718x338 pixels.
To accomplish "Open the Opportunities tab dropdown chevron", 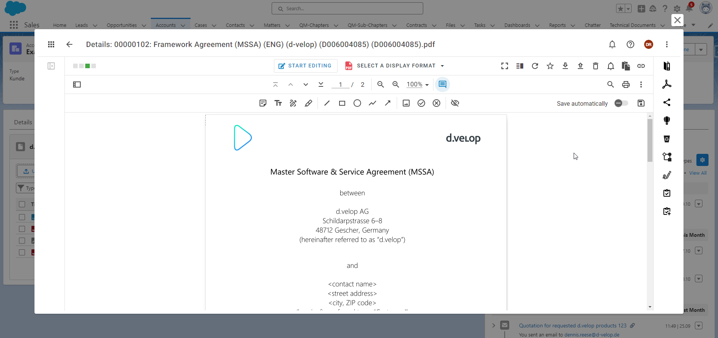I will [144, 25].
